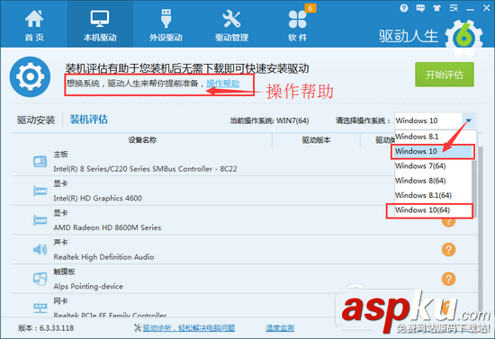Click the 设备名称 column header
This screenshot has width=495, height=339.
click(x=142, y=140)
